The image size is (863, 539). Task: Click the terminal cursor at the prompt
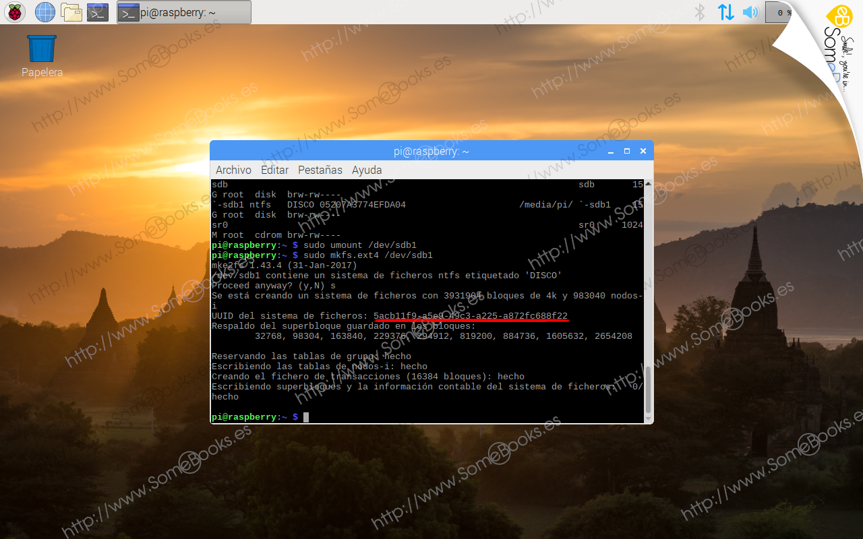coord(305,416)
